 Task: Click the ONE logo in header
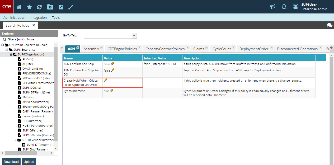tap(7, 7)
